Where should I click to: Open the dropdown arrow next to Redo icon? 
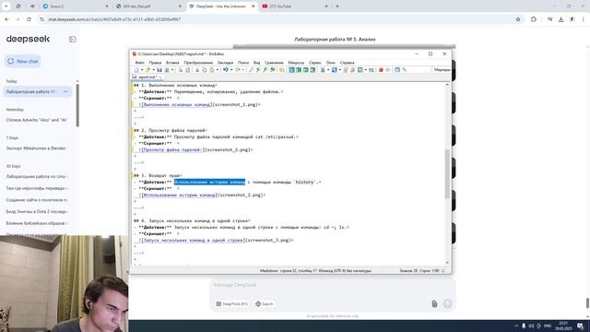(x=243, y=70)
